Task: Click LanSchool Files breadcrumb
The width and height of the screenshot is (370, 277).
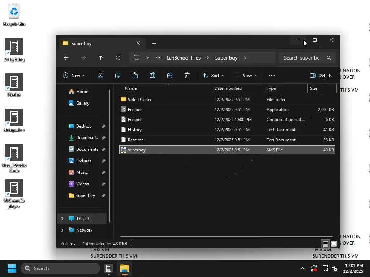Action: [183, 58]
